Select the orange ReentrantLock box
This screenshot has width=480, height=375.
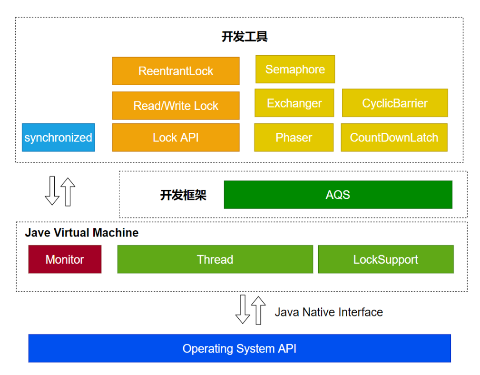(x=176, y=71)
